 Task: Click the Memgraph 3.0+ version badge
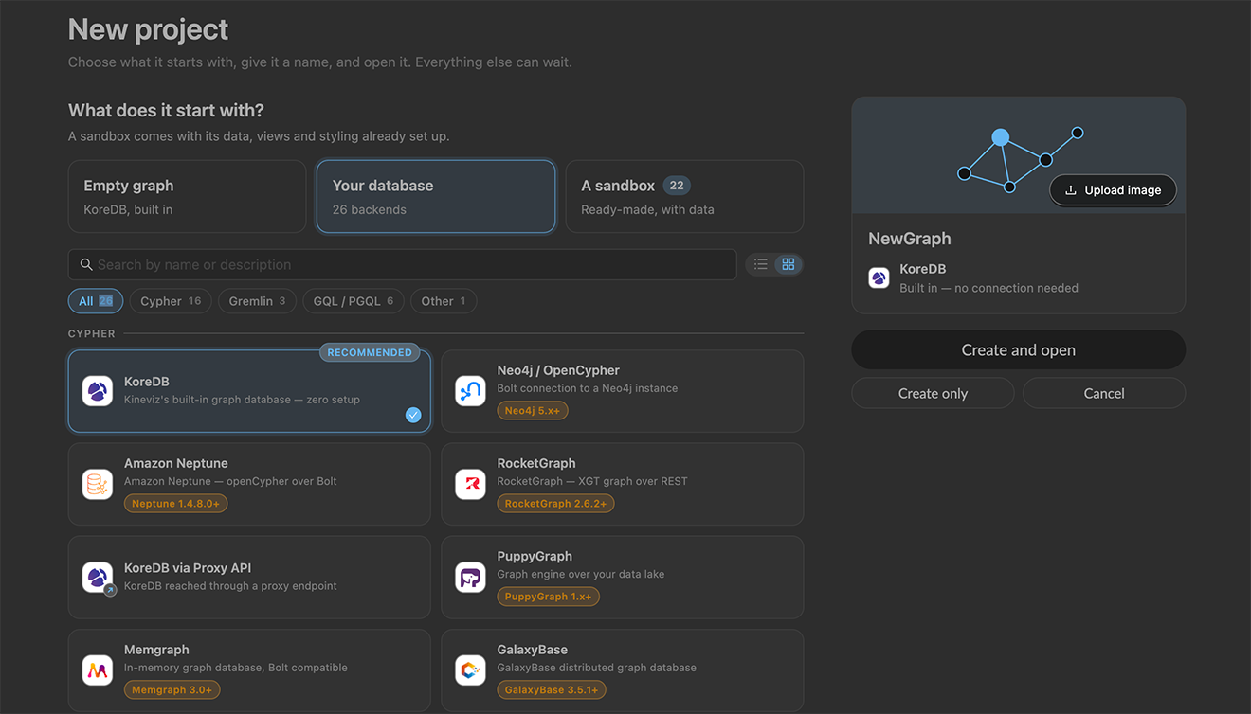point(172,690)
